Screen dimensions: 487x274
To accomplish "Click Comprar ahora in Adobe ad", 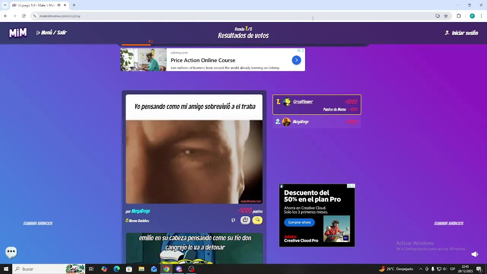I will point(299,222).
